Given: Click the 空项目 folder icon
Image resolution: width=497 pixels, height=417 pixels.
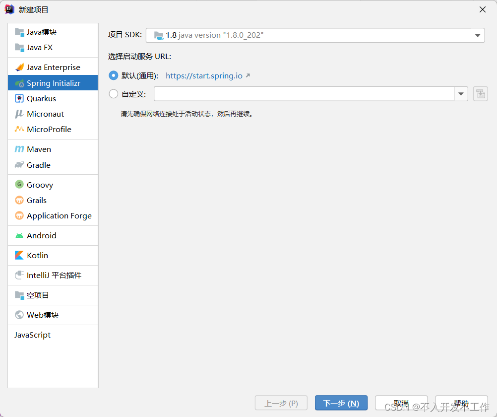Looking at the screenshot, I should click(19, 295).
